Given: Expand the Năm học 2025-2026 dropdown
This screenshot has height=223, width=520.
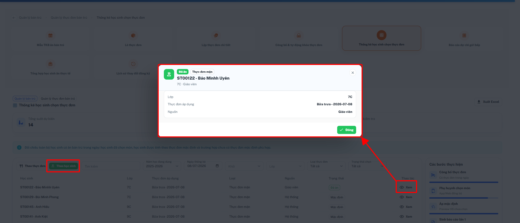Looking at the screenshot, I should (x=162, y=166).
